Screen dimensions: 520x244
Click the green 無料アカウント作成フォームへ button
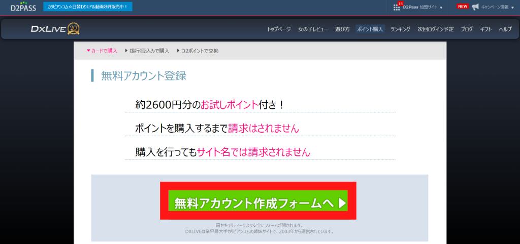258,202
